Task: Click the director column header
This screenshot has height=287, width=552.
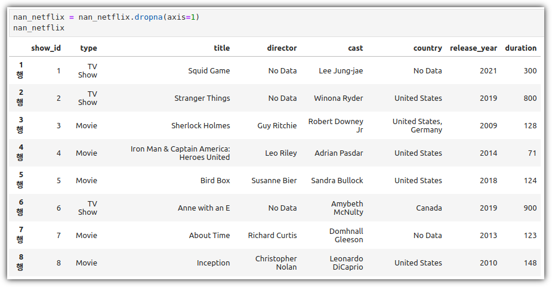Action: click(x=282, y=48)
